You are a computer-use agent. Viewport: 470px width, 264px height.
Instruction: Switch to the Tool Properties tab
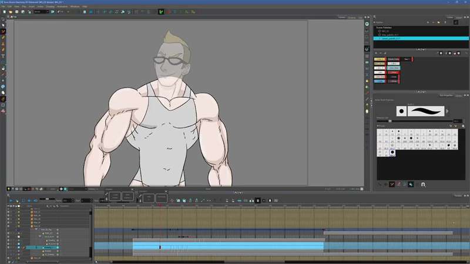446,96
